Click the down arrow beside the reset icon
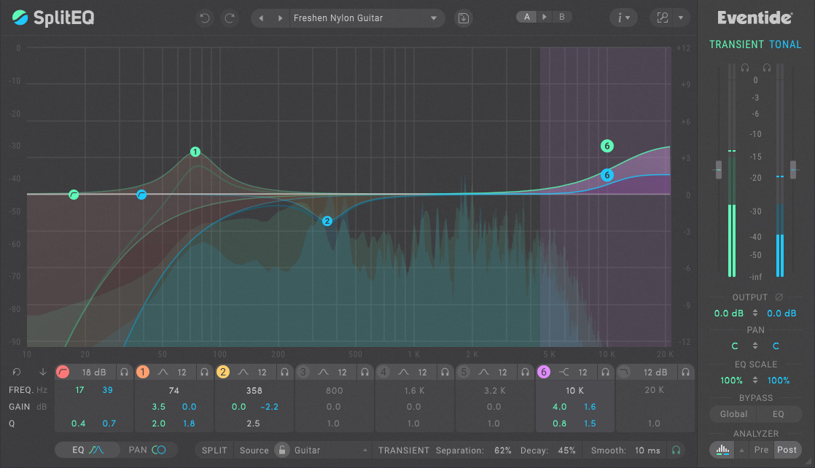This screenshot has height=468, width=815. click(42, 372)
